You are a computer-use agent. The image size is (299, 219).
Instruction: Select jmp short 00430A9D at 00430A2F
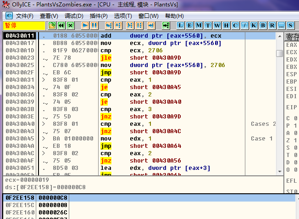pos(141,73)
